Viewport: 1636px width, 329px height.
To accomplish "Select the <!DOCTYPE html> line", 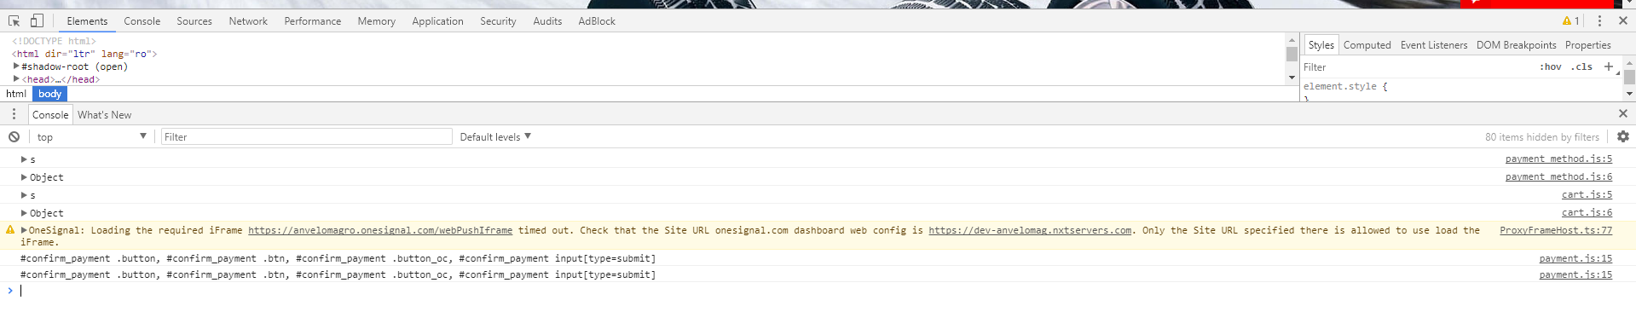I will (x=54, y=41).
